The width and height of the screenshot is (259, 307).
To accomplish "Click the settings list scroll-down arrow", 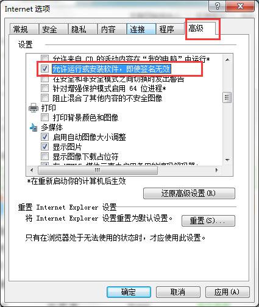I will click(x=227, y=160).
